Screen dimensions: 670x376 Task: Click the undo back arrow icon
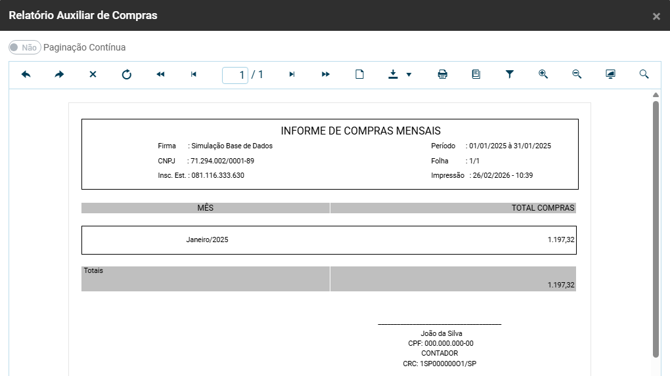tap(26, 75)
